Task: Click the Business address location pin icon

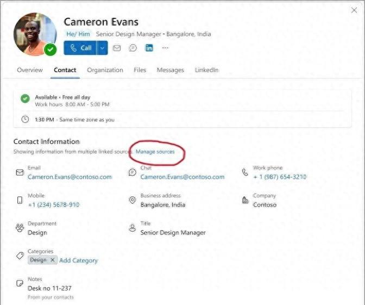Action: [132, 200]
